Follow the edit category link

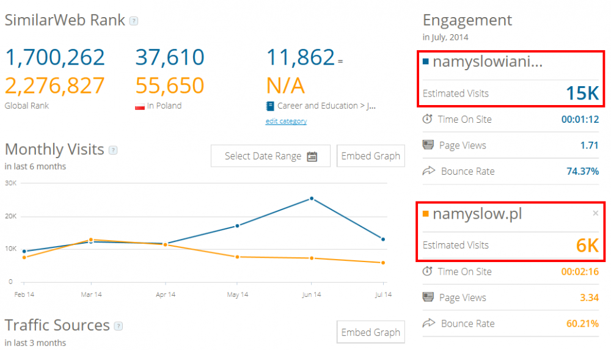coord(286,121)
